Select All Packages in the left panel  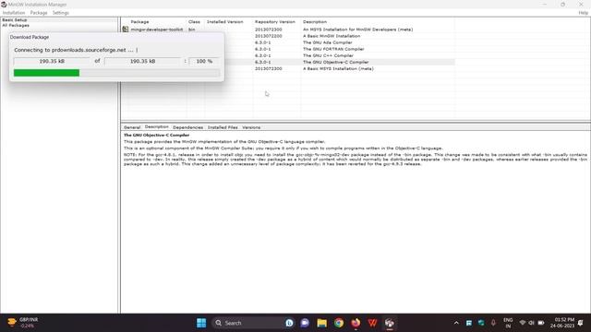[x=16, y=25]
